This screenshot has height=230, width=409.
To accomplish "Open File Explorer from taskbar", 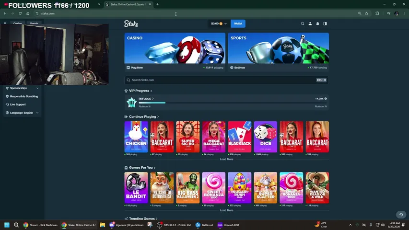I will coord(102,225).
